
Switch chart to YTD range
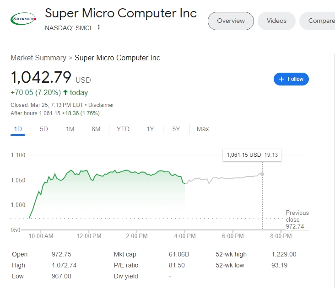click(123, 129)
